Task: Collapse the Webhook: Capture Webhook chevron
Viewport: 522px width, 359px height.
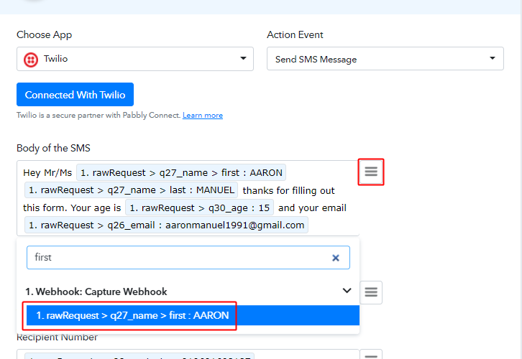Action: tap(347, 291)
